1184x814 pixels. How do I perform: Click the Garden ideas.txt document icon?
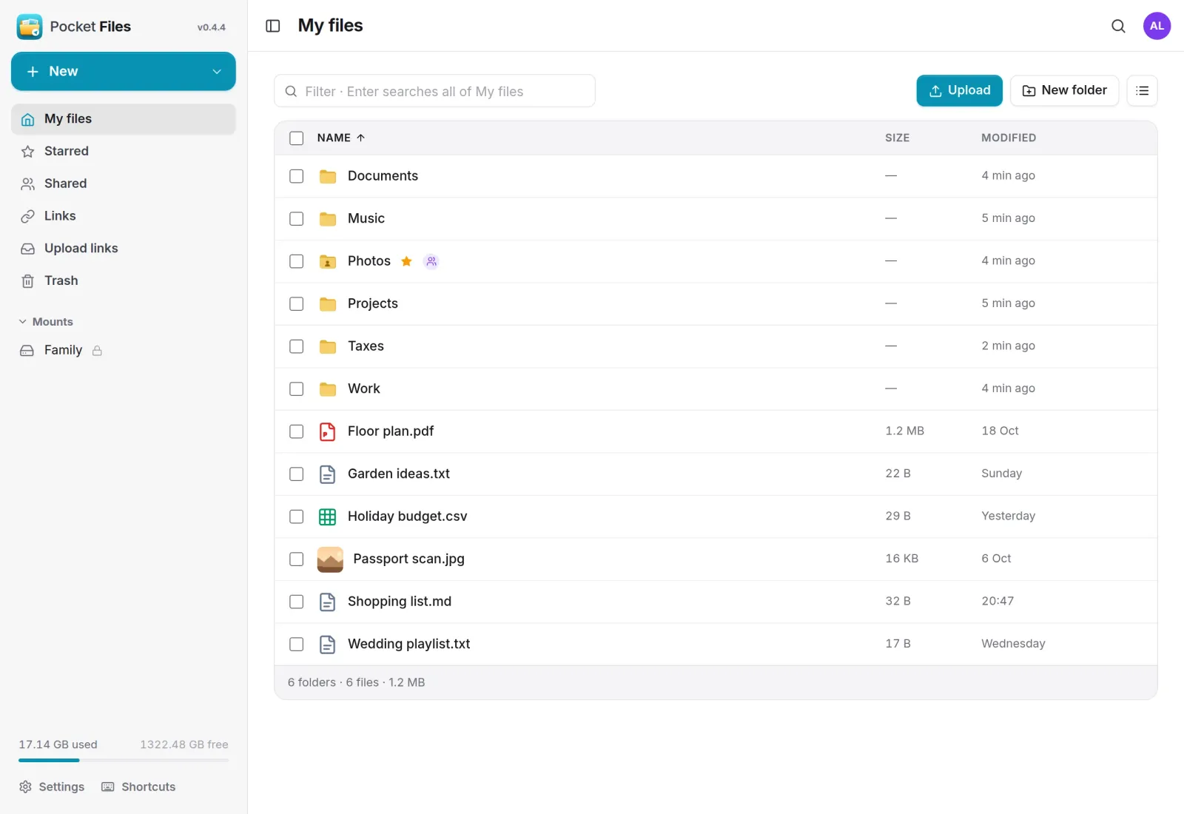click(x=327, y=474)
